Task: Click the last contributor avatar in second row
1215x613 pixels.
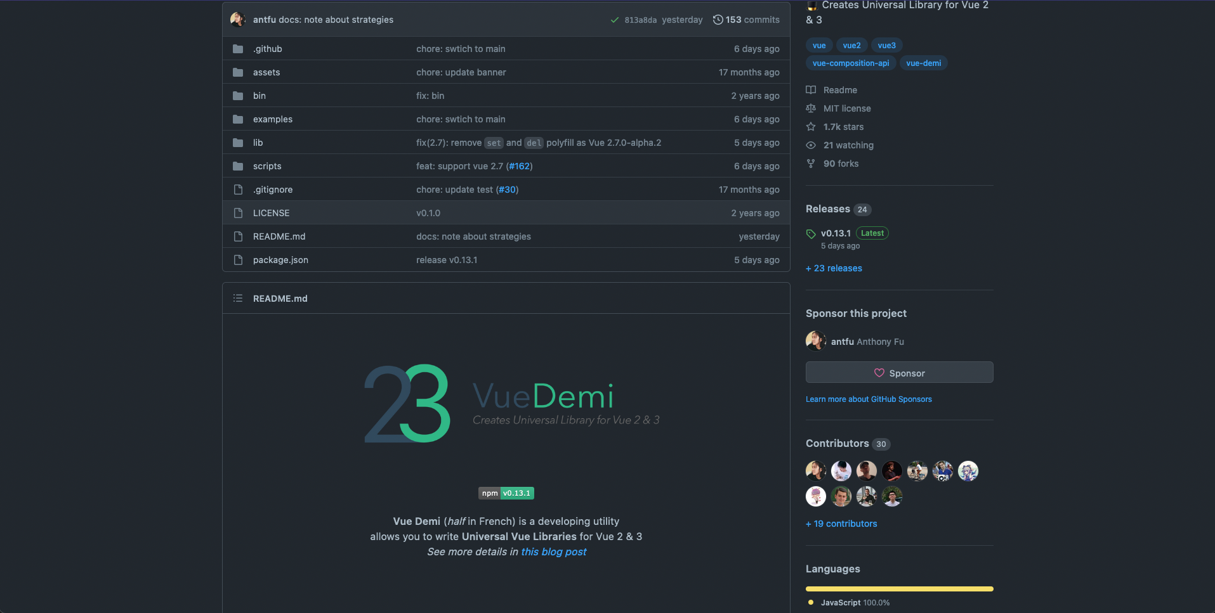Action: point(892,496)
